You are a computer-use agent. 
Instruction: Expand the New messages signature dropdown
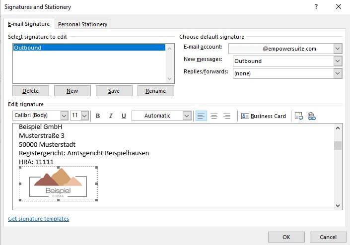click(x=338, y=61)
